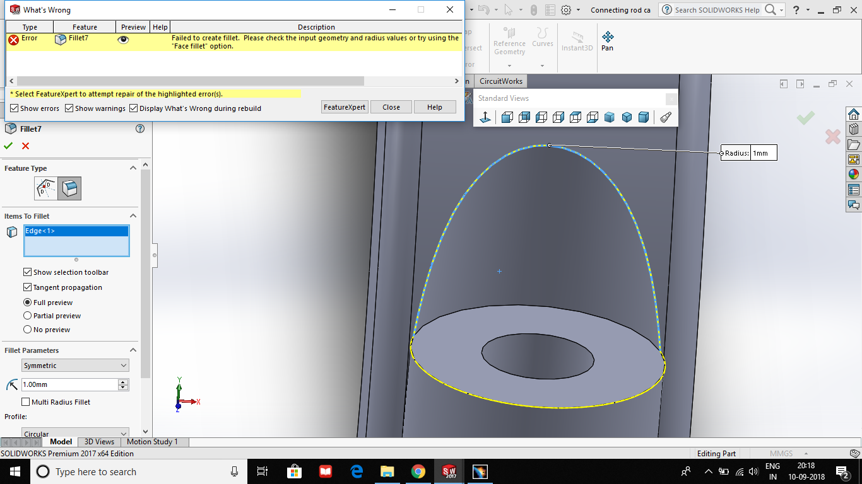Open the Design Library pane icon
The width and height of the screenshot is (862, 484).
tap(854, 129)
